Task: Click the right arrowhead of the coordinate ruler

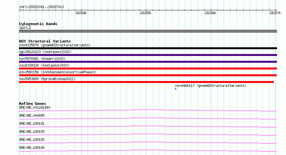Action: [276, 10]
